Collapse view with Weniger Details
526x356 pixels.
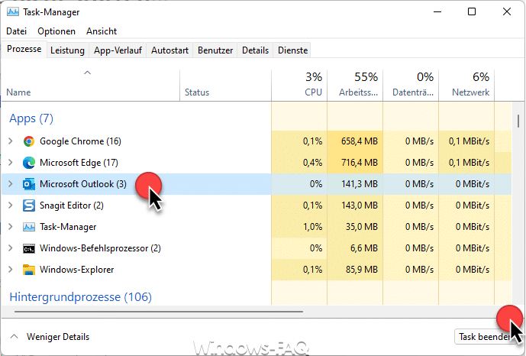pyautogui.click(x=50, y=337)
